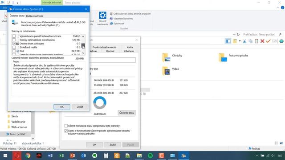The image size is (285, 160).
Task: Open the Hardvér tab
Action: [x=110, y=51]
